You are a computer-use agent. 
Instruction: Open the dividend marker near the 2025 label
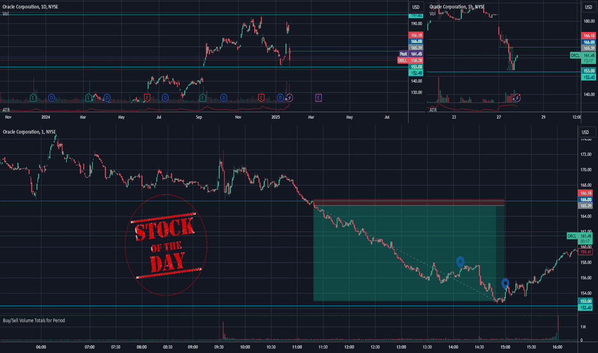point(280,98)
